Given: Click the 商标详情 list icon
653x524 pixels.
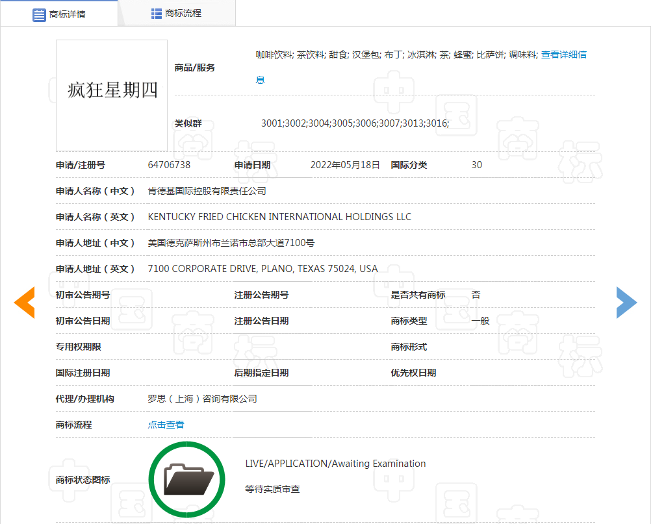Looking at the screenshot, I should 39,15.
